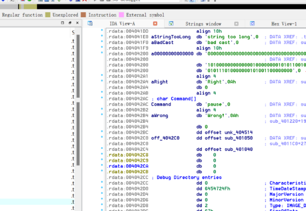Screen dimensions: 306x211
Task: Click the 'pause' string value
Action: [216, 104]
